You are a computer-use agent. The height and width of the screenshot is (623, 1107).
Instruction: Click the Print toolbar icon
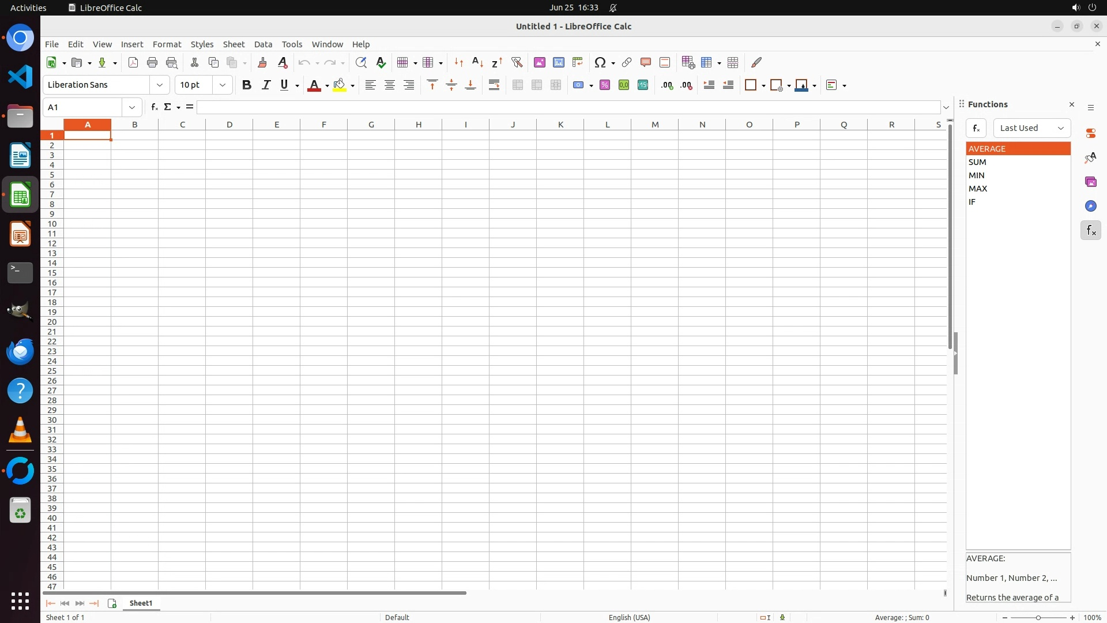click(152, 62)
